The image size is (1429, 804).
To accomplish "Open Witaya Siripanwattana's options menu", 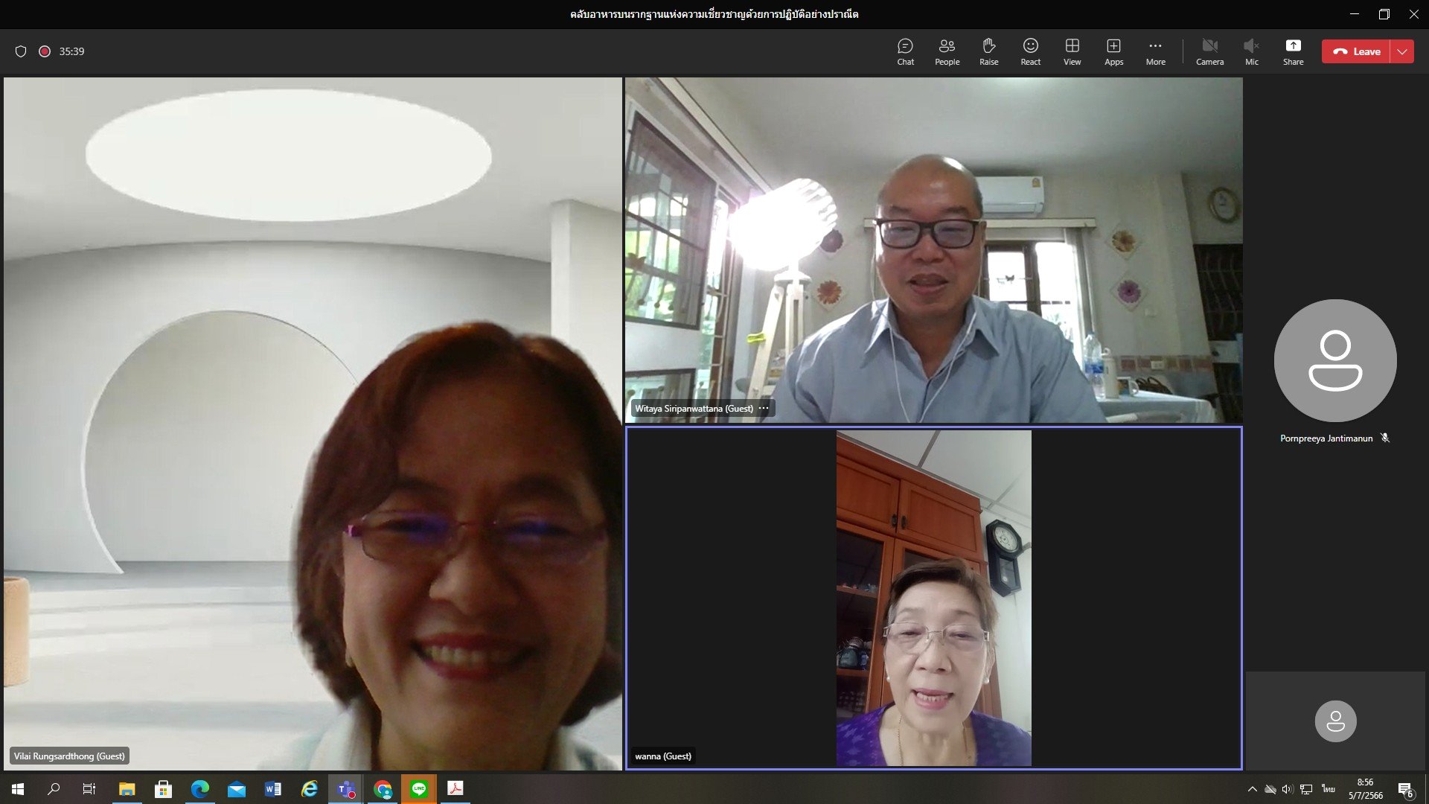I will [764, 408].
